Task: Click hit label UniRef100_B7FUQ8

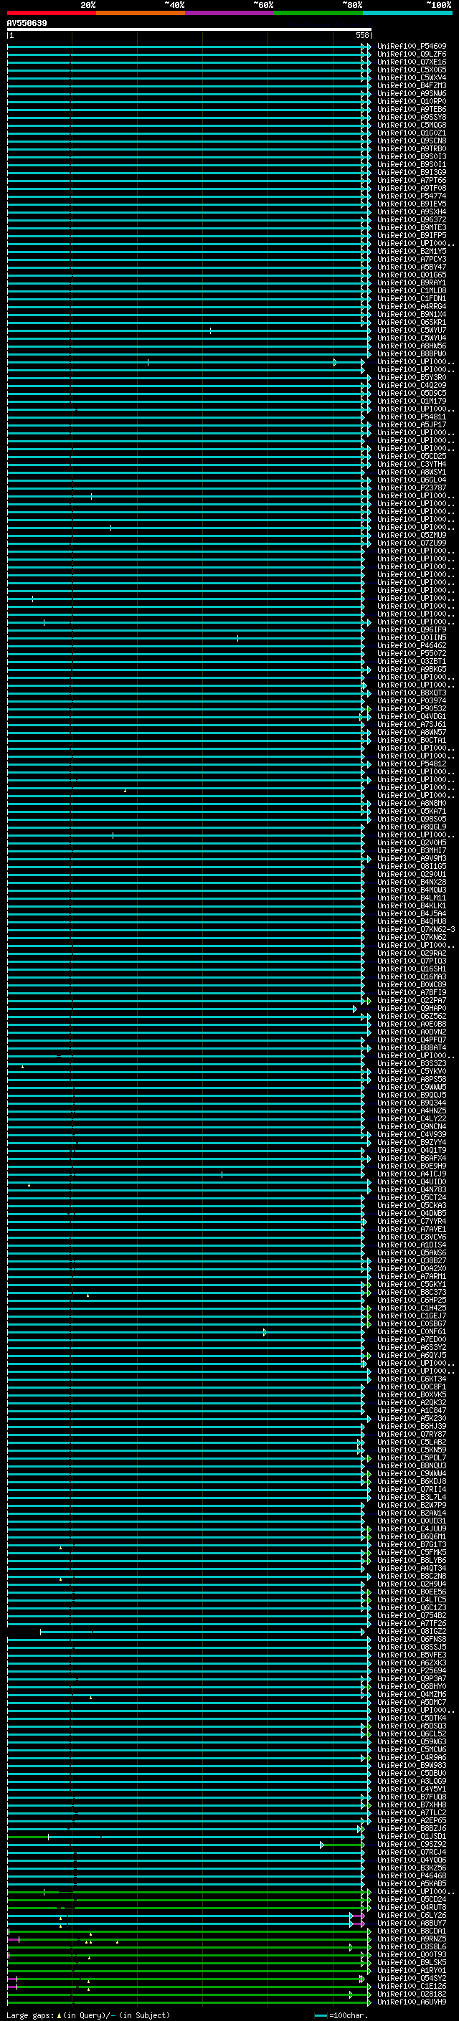Action: point(411,1797)
